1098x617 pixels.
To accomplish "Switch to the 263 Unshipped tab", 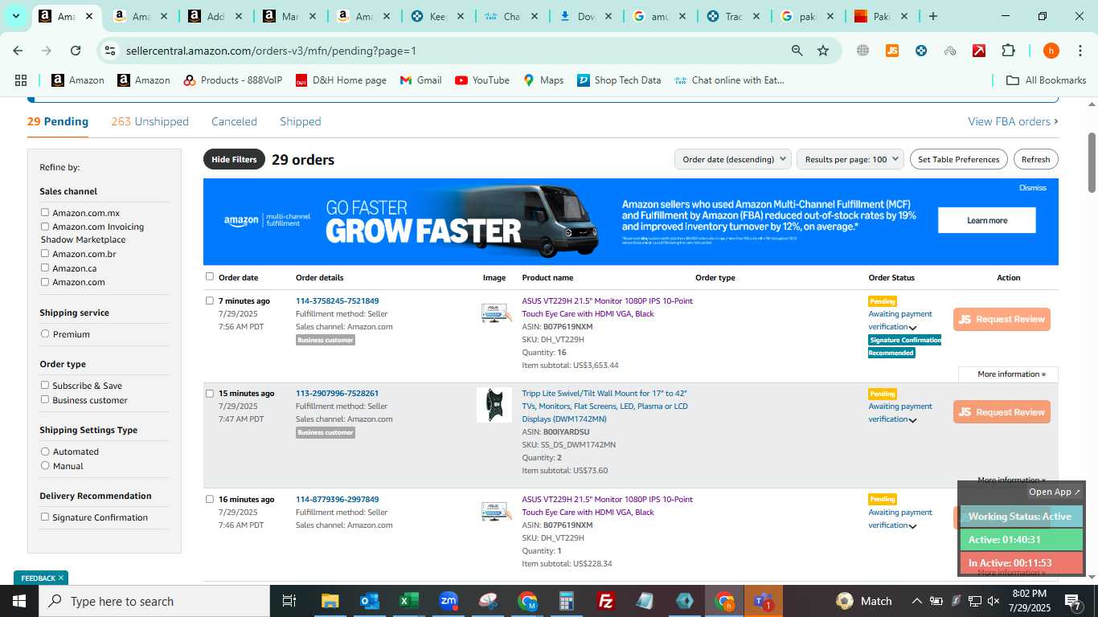I will [150, 121].
